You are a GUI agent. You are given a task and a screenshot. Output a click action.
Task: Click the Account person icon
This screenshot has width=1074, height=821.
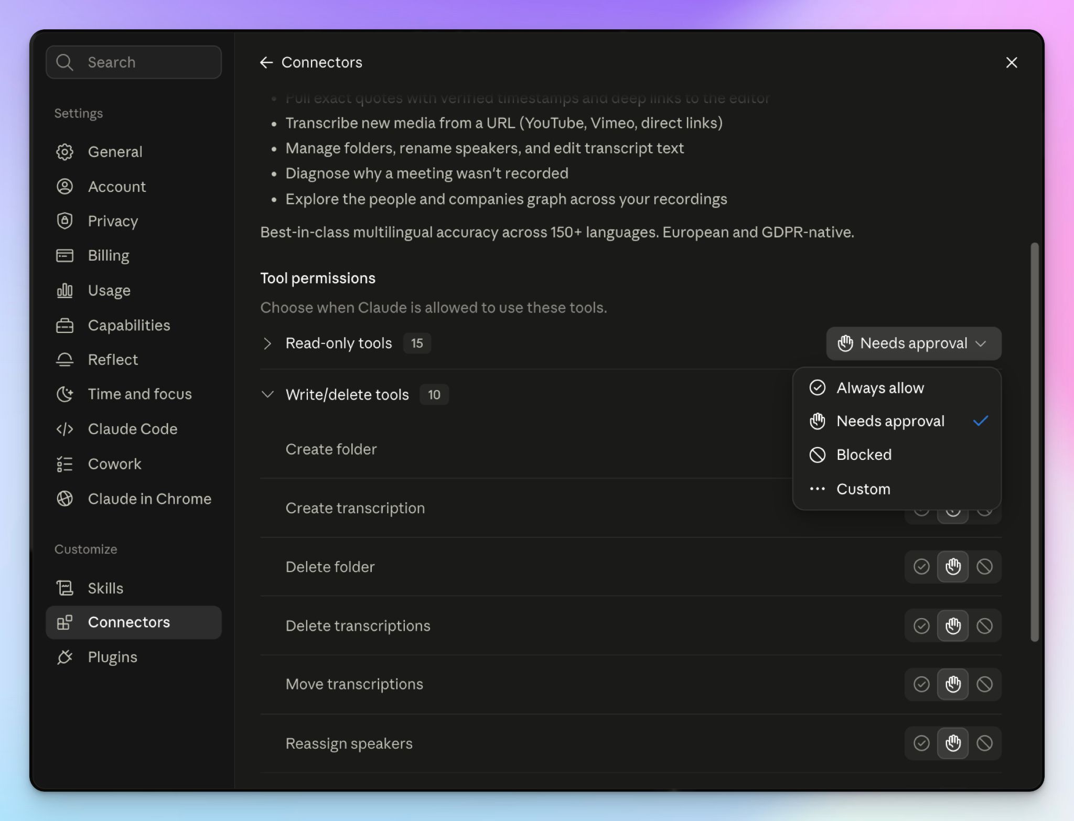click(x=65, y=187)
